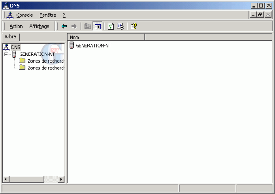Minimize the inner console window
The image size is (275, 194).
(x=253, y=15)
